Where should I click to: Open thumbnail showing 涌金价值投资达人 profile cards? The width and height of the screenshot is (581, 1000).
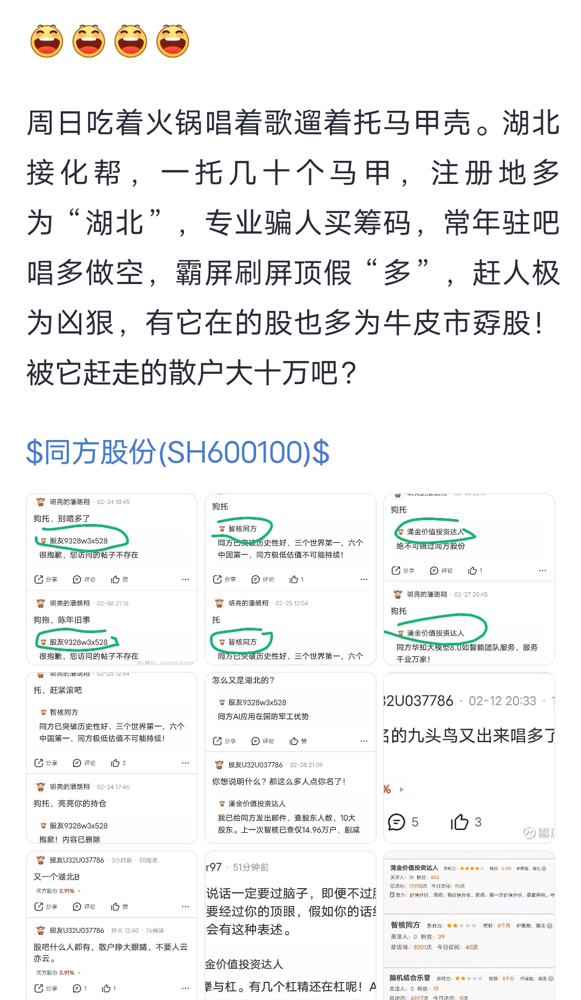coord(469,925)
